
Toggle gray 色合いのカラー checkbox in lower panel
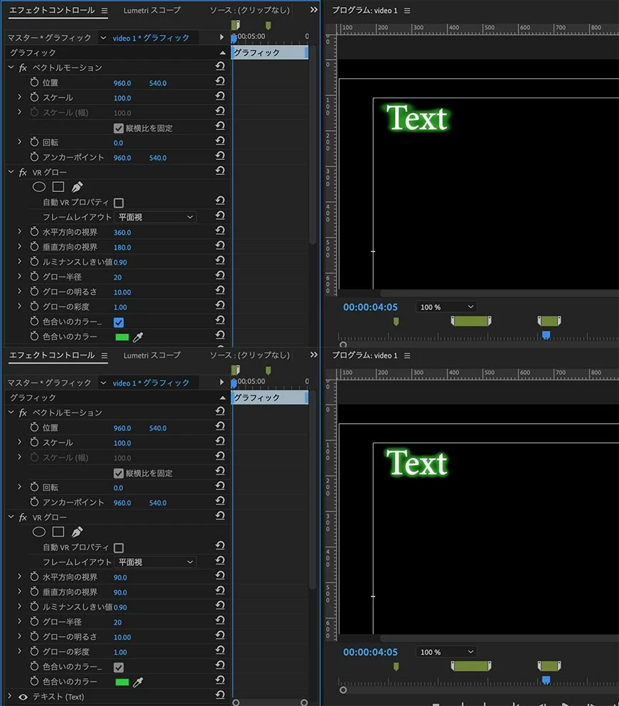(x=119, y=668)
